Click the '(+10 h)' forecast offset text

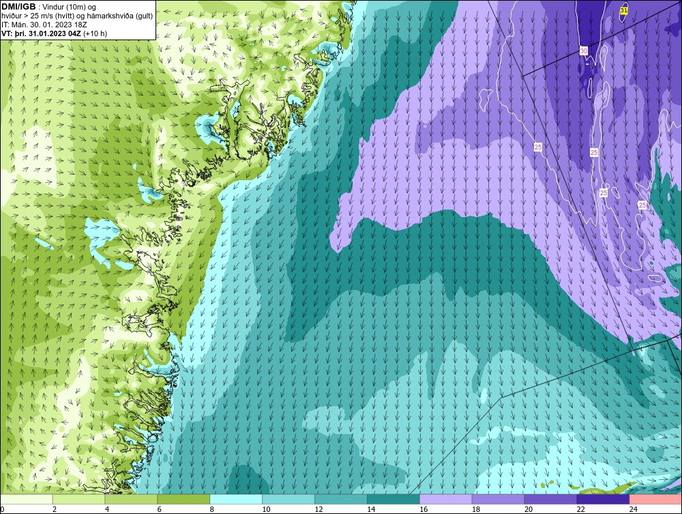coord(95,33)
